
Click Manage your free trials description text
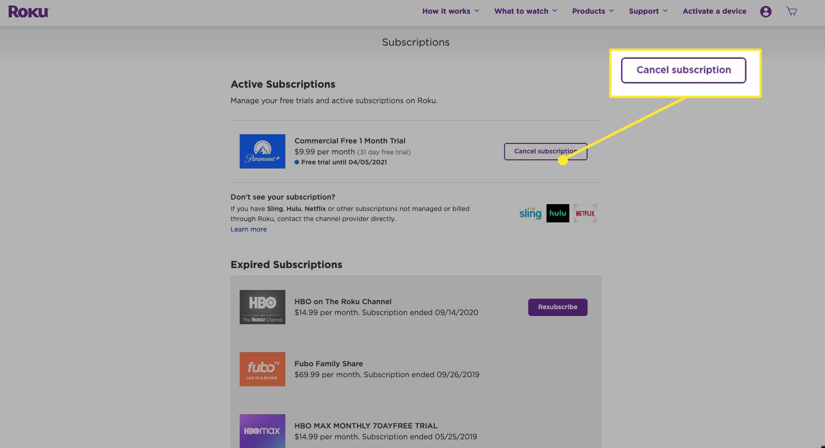[x=334, y=100]
